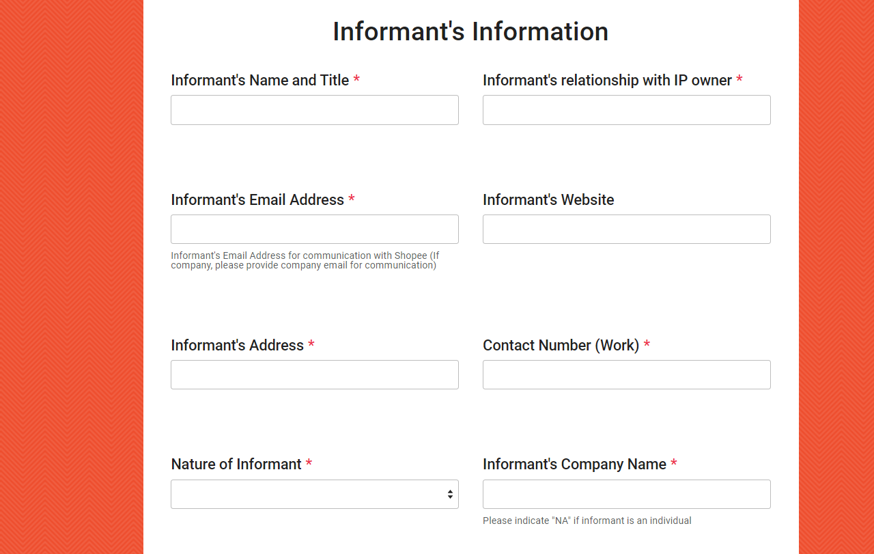Click the "Informant's Company Name" label
Image resolution: width=874 pixels, height=554 pixels.
(574, 465)
